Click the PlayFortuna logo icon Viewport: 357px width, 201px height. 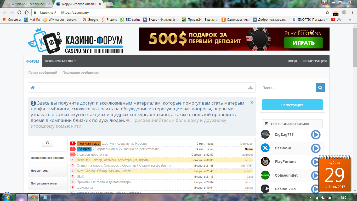265,162
